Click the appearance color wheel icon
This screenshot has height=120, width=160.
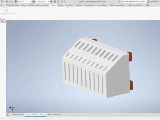click(33, 1)
